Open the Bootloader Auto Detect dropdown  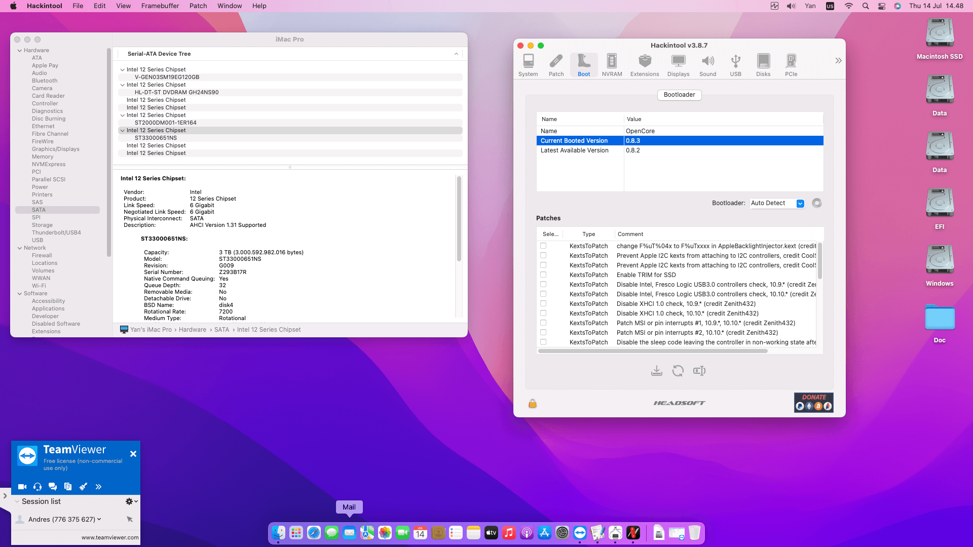coord(777,203)
